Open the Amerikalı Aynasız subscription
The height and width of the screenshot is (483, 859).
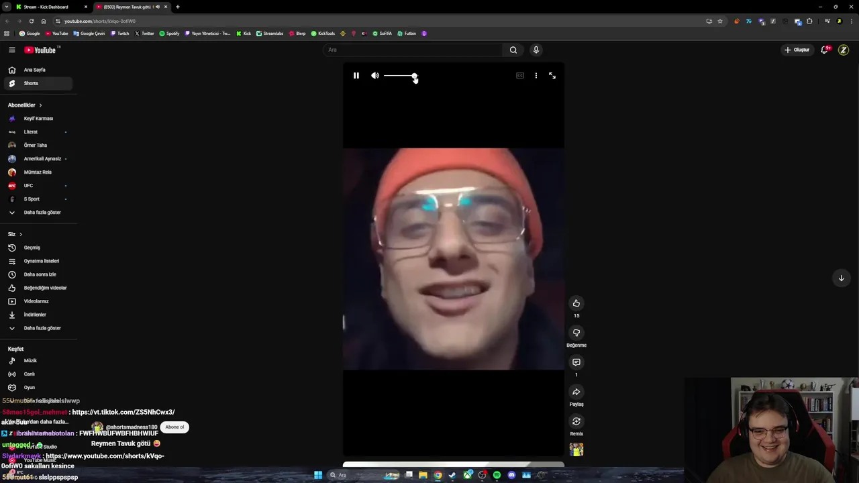(x=37, y=159)
